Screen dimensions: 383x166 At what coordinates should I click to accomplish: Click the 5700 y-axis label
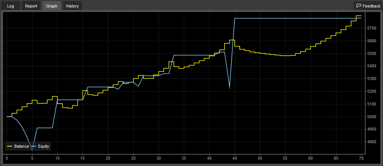pyautogui.click(x=371, y=28)
